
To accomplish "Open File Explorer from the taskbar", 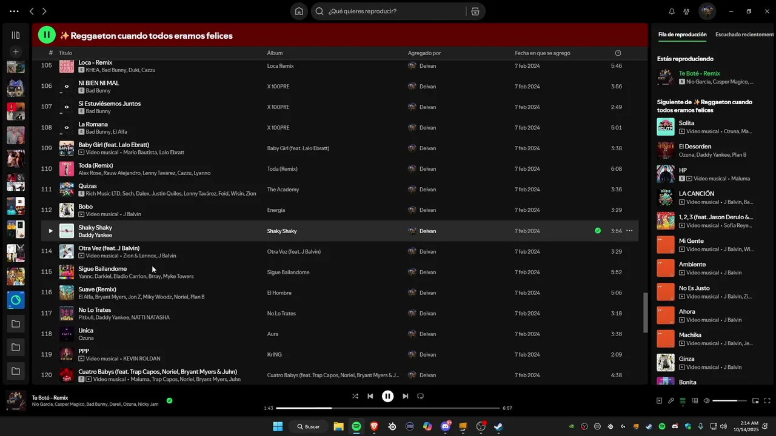I will point(338,426).
